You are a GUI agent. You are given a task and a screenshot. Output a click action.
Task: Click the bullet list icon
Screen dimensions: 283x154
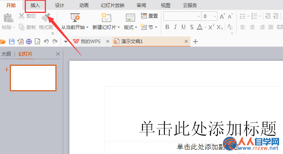coord(243,16)
